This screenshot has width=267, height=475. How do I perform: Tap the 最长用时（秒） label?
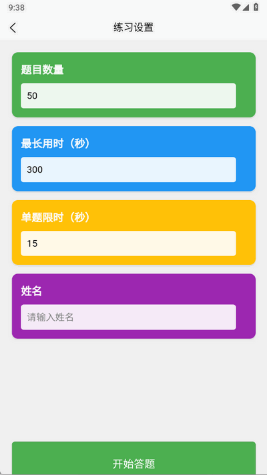pos(56,143)
